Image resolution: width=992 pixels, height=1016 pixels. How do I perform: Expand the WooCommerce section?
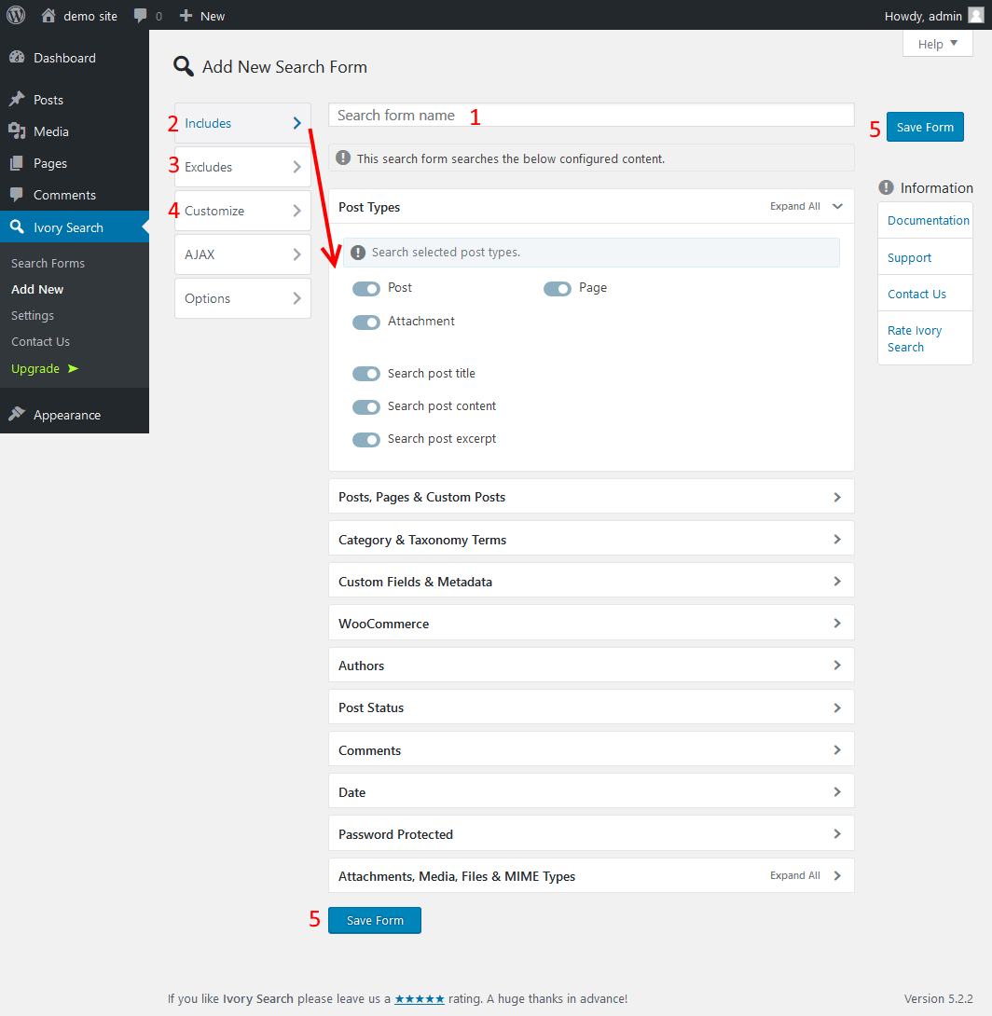591,624
